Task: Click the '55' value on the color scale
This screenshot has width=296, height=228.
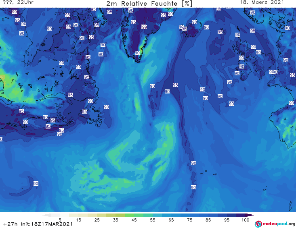Action: tap(152, 220)
